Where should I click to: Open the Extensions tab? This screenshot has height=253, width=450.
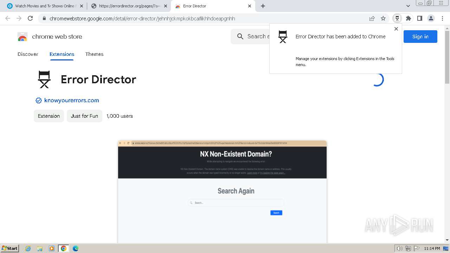tap(62, 54)
